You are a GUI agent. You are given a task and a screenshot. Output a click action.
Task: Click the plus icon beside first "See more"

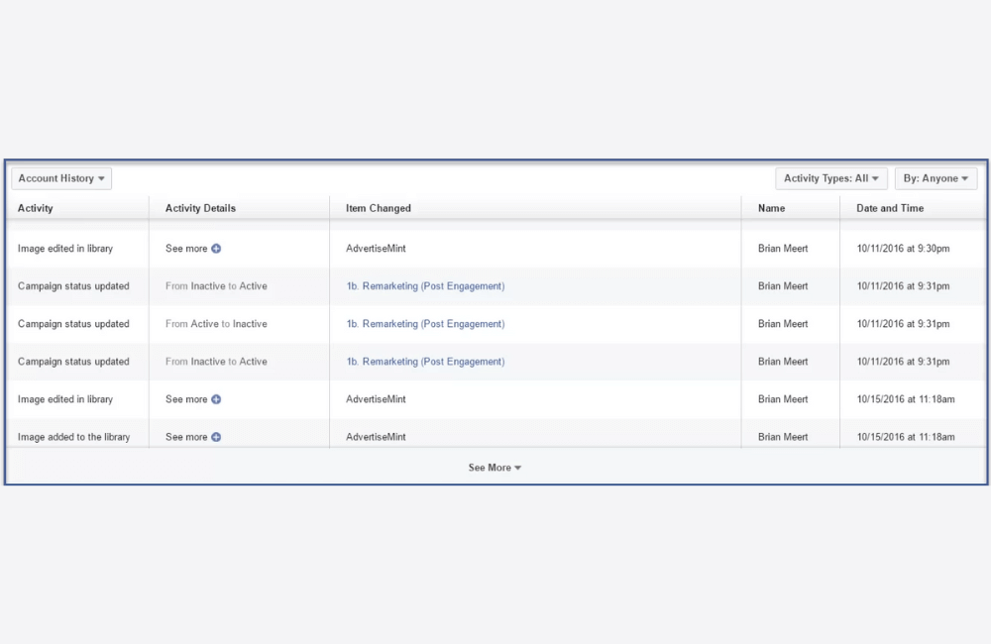tap(216, 249)
